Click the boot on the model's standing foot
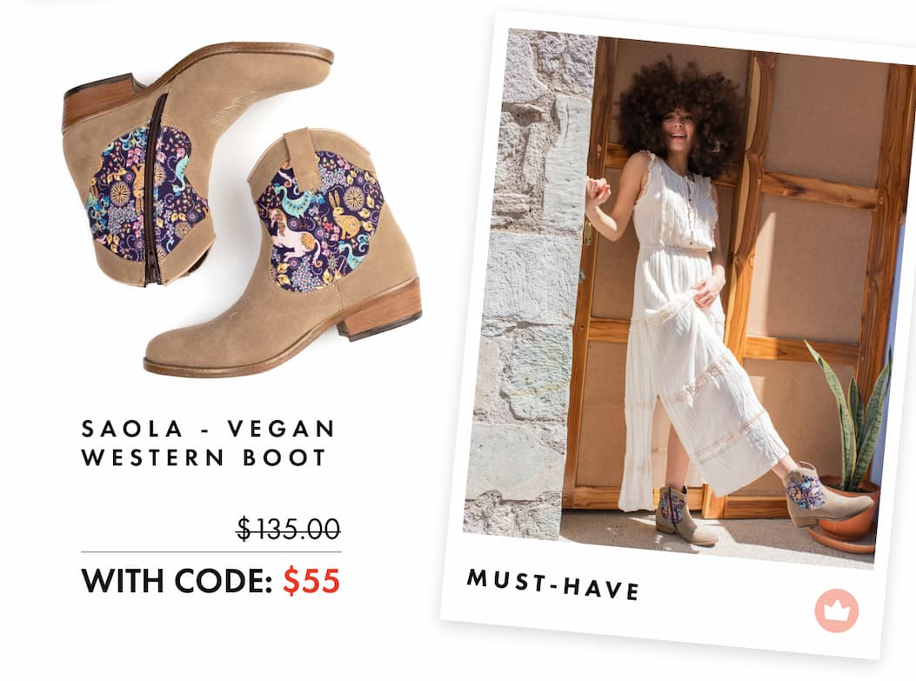The width and height of the screenshot is (916, 681). [x=684, y=517]
